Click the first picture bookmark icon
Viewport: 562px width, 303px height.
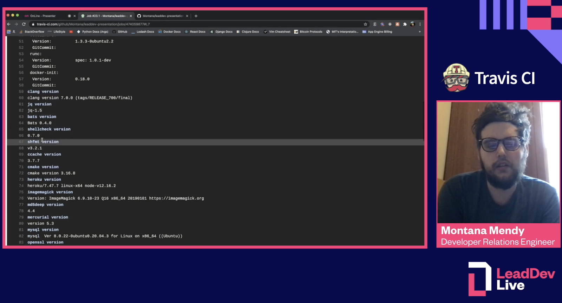(9, 32)
